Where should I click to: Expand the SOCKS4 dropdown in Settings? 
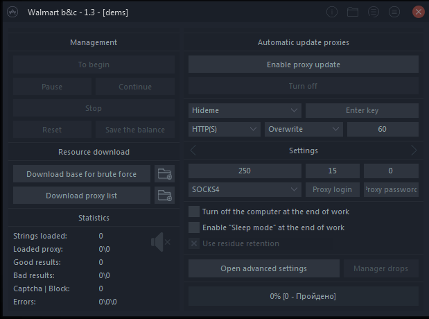point(245,189)
